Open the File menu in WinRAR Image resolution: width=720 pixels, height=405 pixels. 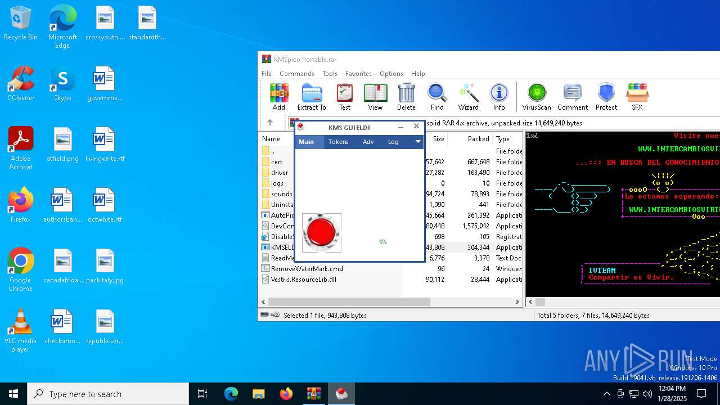tap(267, 74)
